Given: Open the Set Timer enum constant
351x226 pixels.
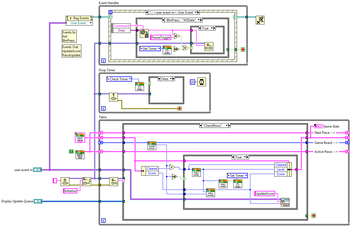Looking at the screenshot, I should pyautogui.click(x=237, y=176).
